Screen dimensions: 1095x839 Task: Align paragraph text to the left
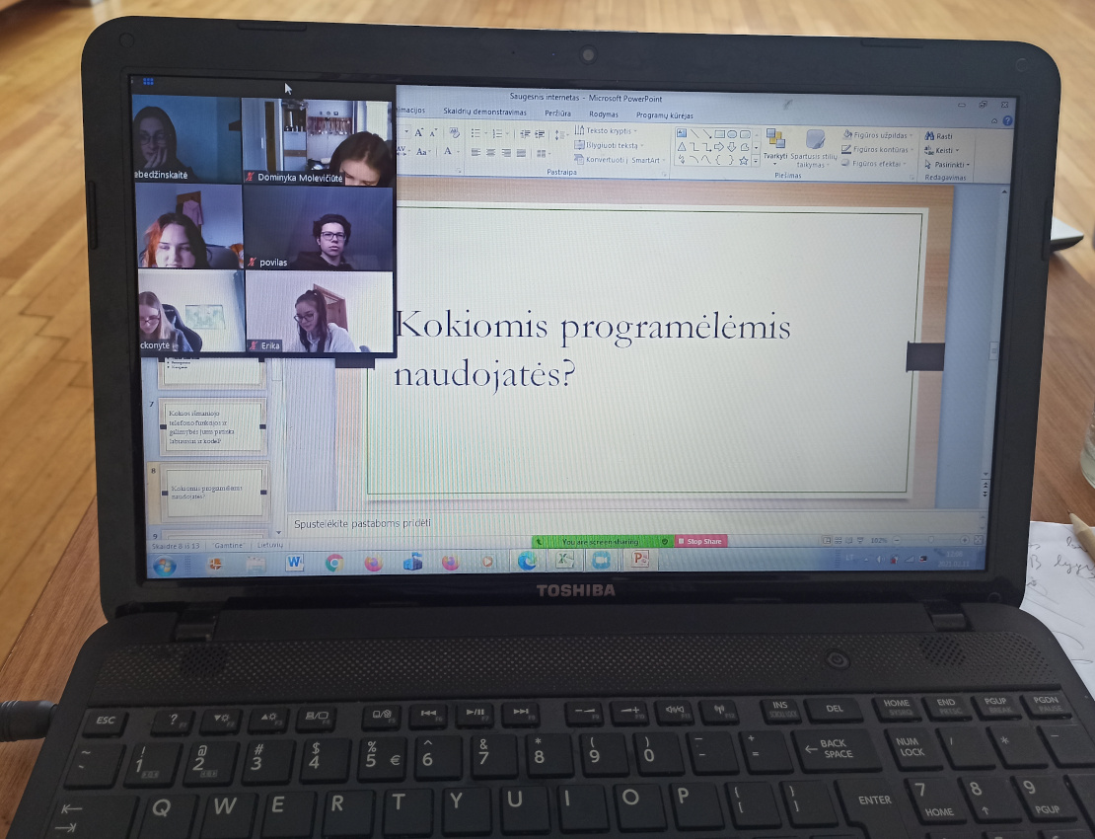(x=475, y=152)
